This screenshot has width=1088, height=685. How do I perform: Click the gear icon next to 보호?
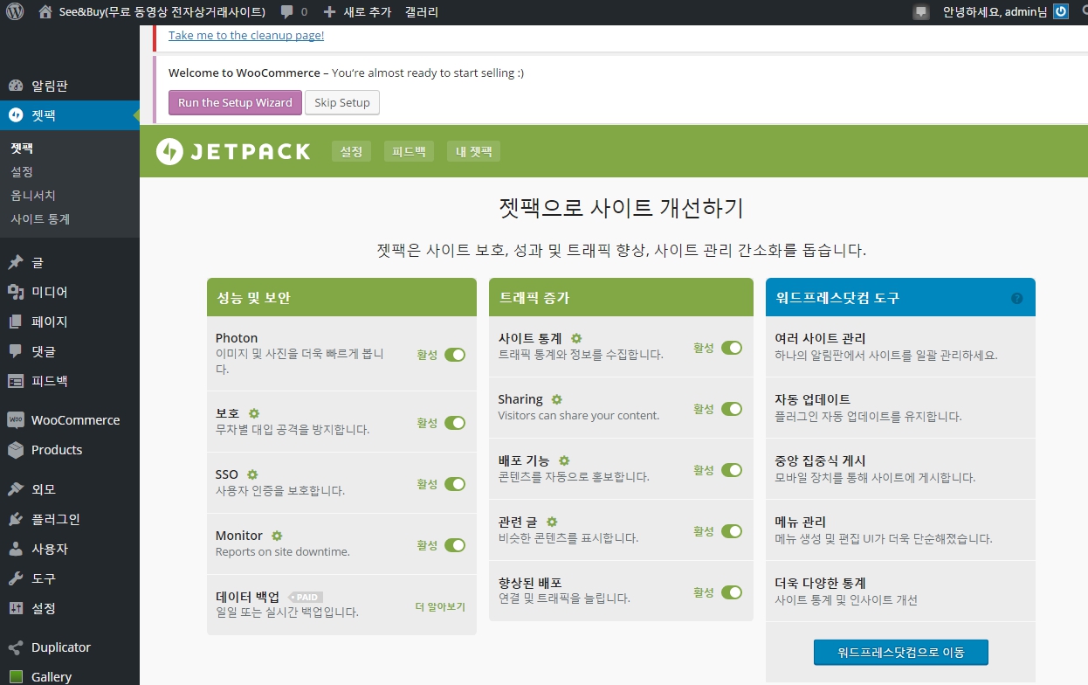(x=254, y=413)
